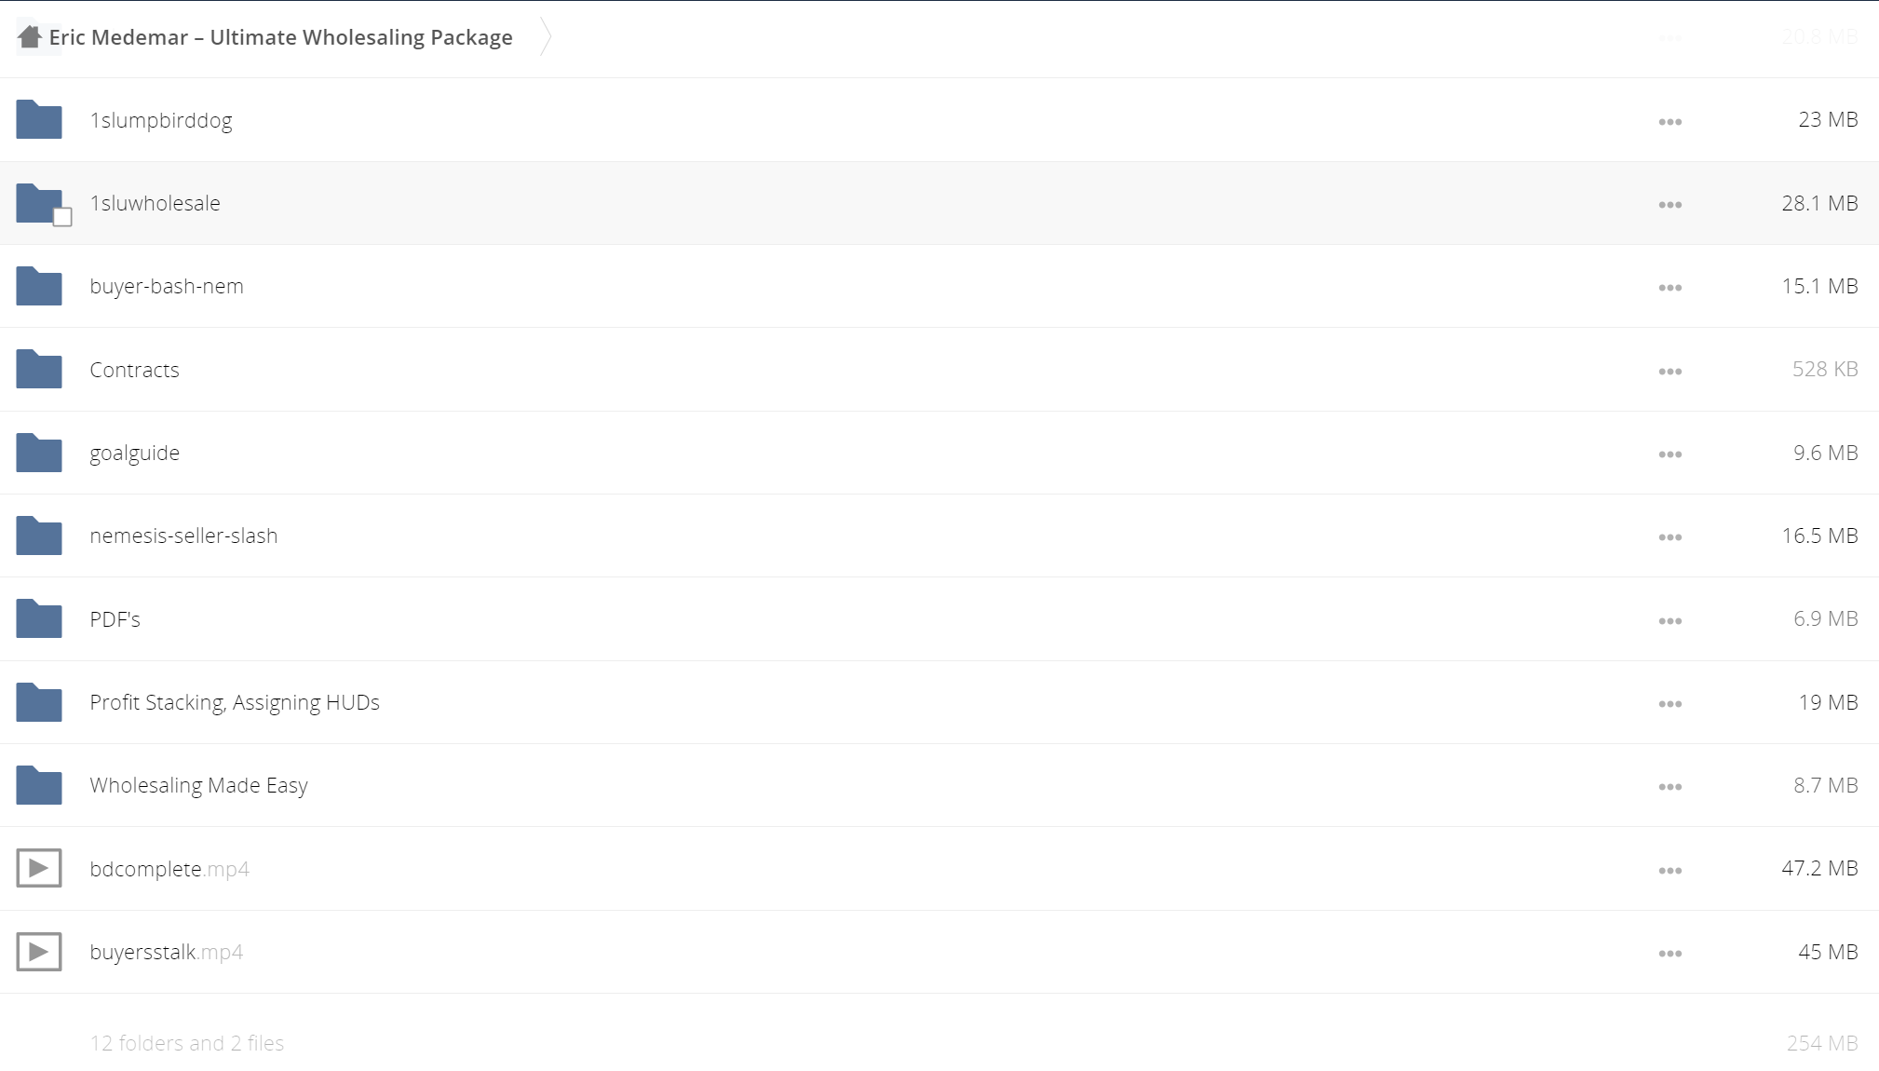Click the Profit Stacking, Assigning HUDs folder icon
The width and height of the screenshot is (1879, 1071).
pos(39,702)
